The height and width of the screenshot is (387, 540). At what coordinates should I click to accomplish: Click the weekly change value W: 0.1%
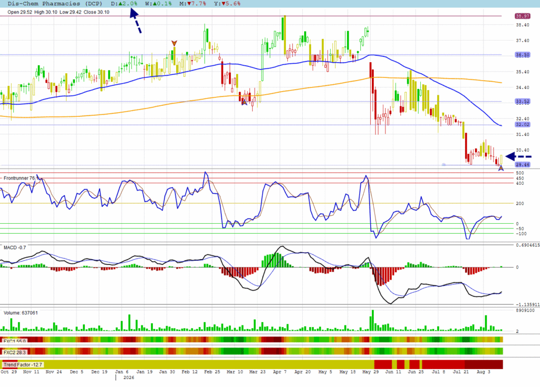[158, 4]
